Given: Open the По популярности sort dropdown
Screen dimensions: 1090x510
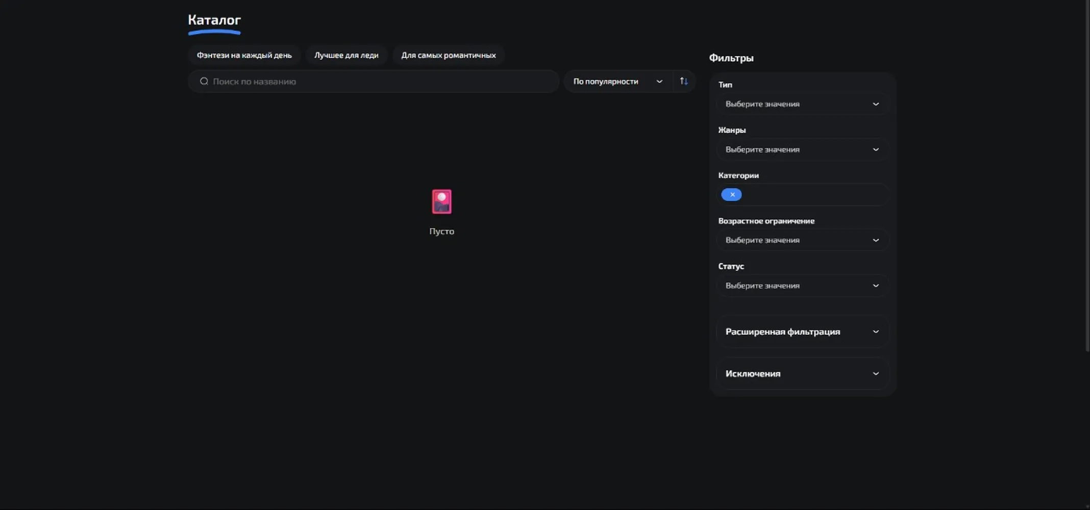Looking at the screenshot, I should pos(617,81).
